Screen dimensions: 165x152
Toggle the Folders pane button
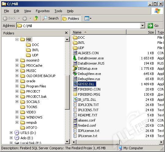coord(71,19)
